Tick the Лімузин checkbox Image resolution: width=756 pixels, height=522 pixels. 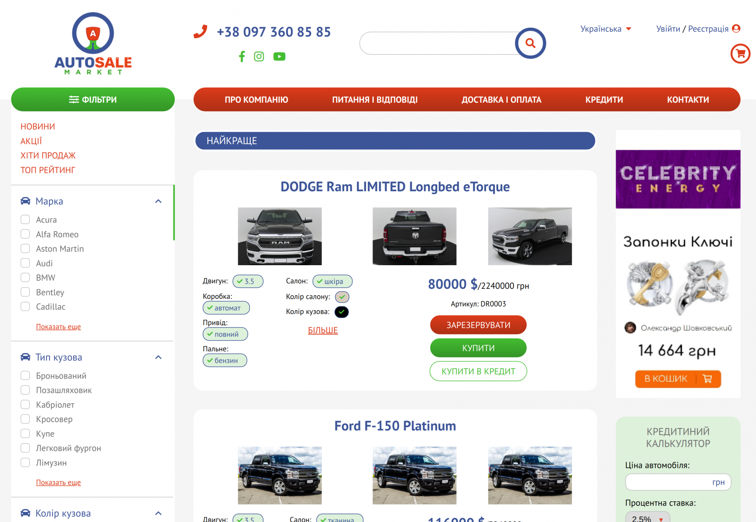coord(25,462)
